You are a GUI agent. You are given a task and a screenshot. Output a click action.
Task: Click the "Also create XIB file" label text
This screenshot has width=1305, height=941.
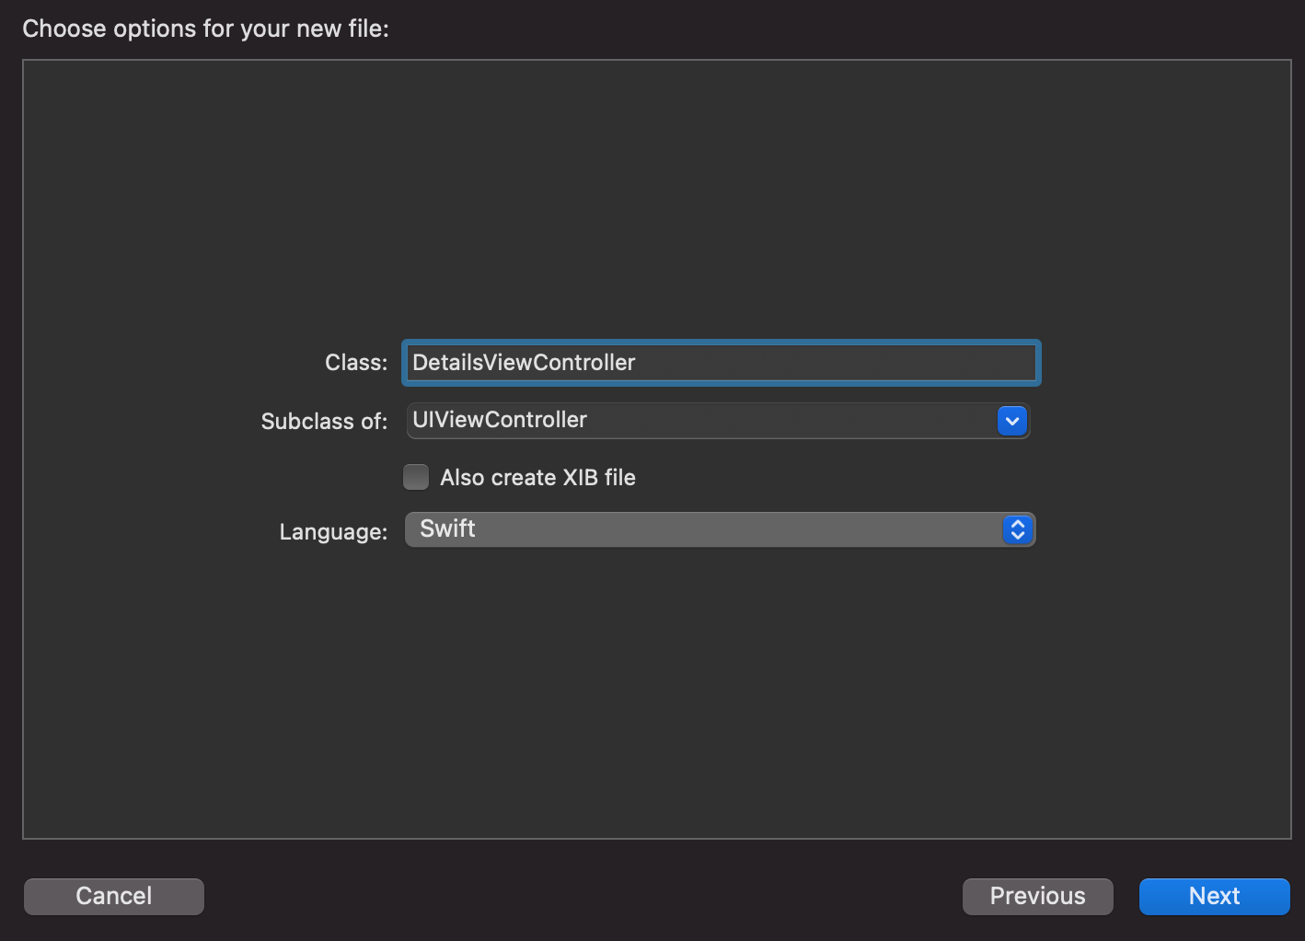[537, 477]
